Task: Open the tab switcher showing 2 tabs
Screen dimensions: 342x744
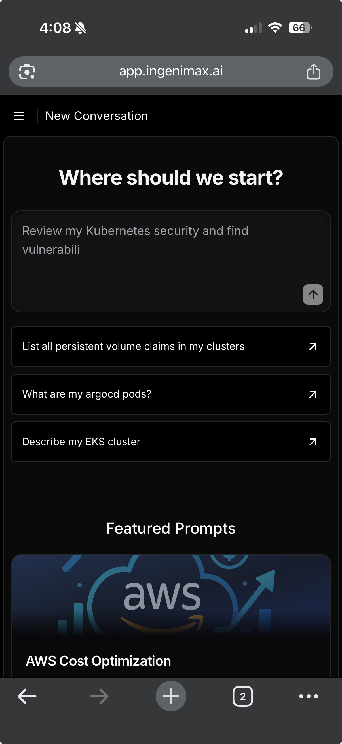Action: click(243, 696)
